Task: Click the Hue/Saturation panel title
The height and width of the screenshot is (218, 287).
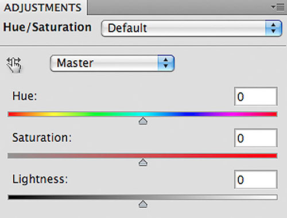Action: point(47,28)
